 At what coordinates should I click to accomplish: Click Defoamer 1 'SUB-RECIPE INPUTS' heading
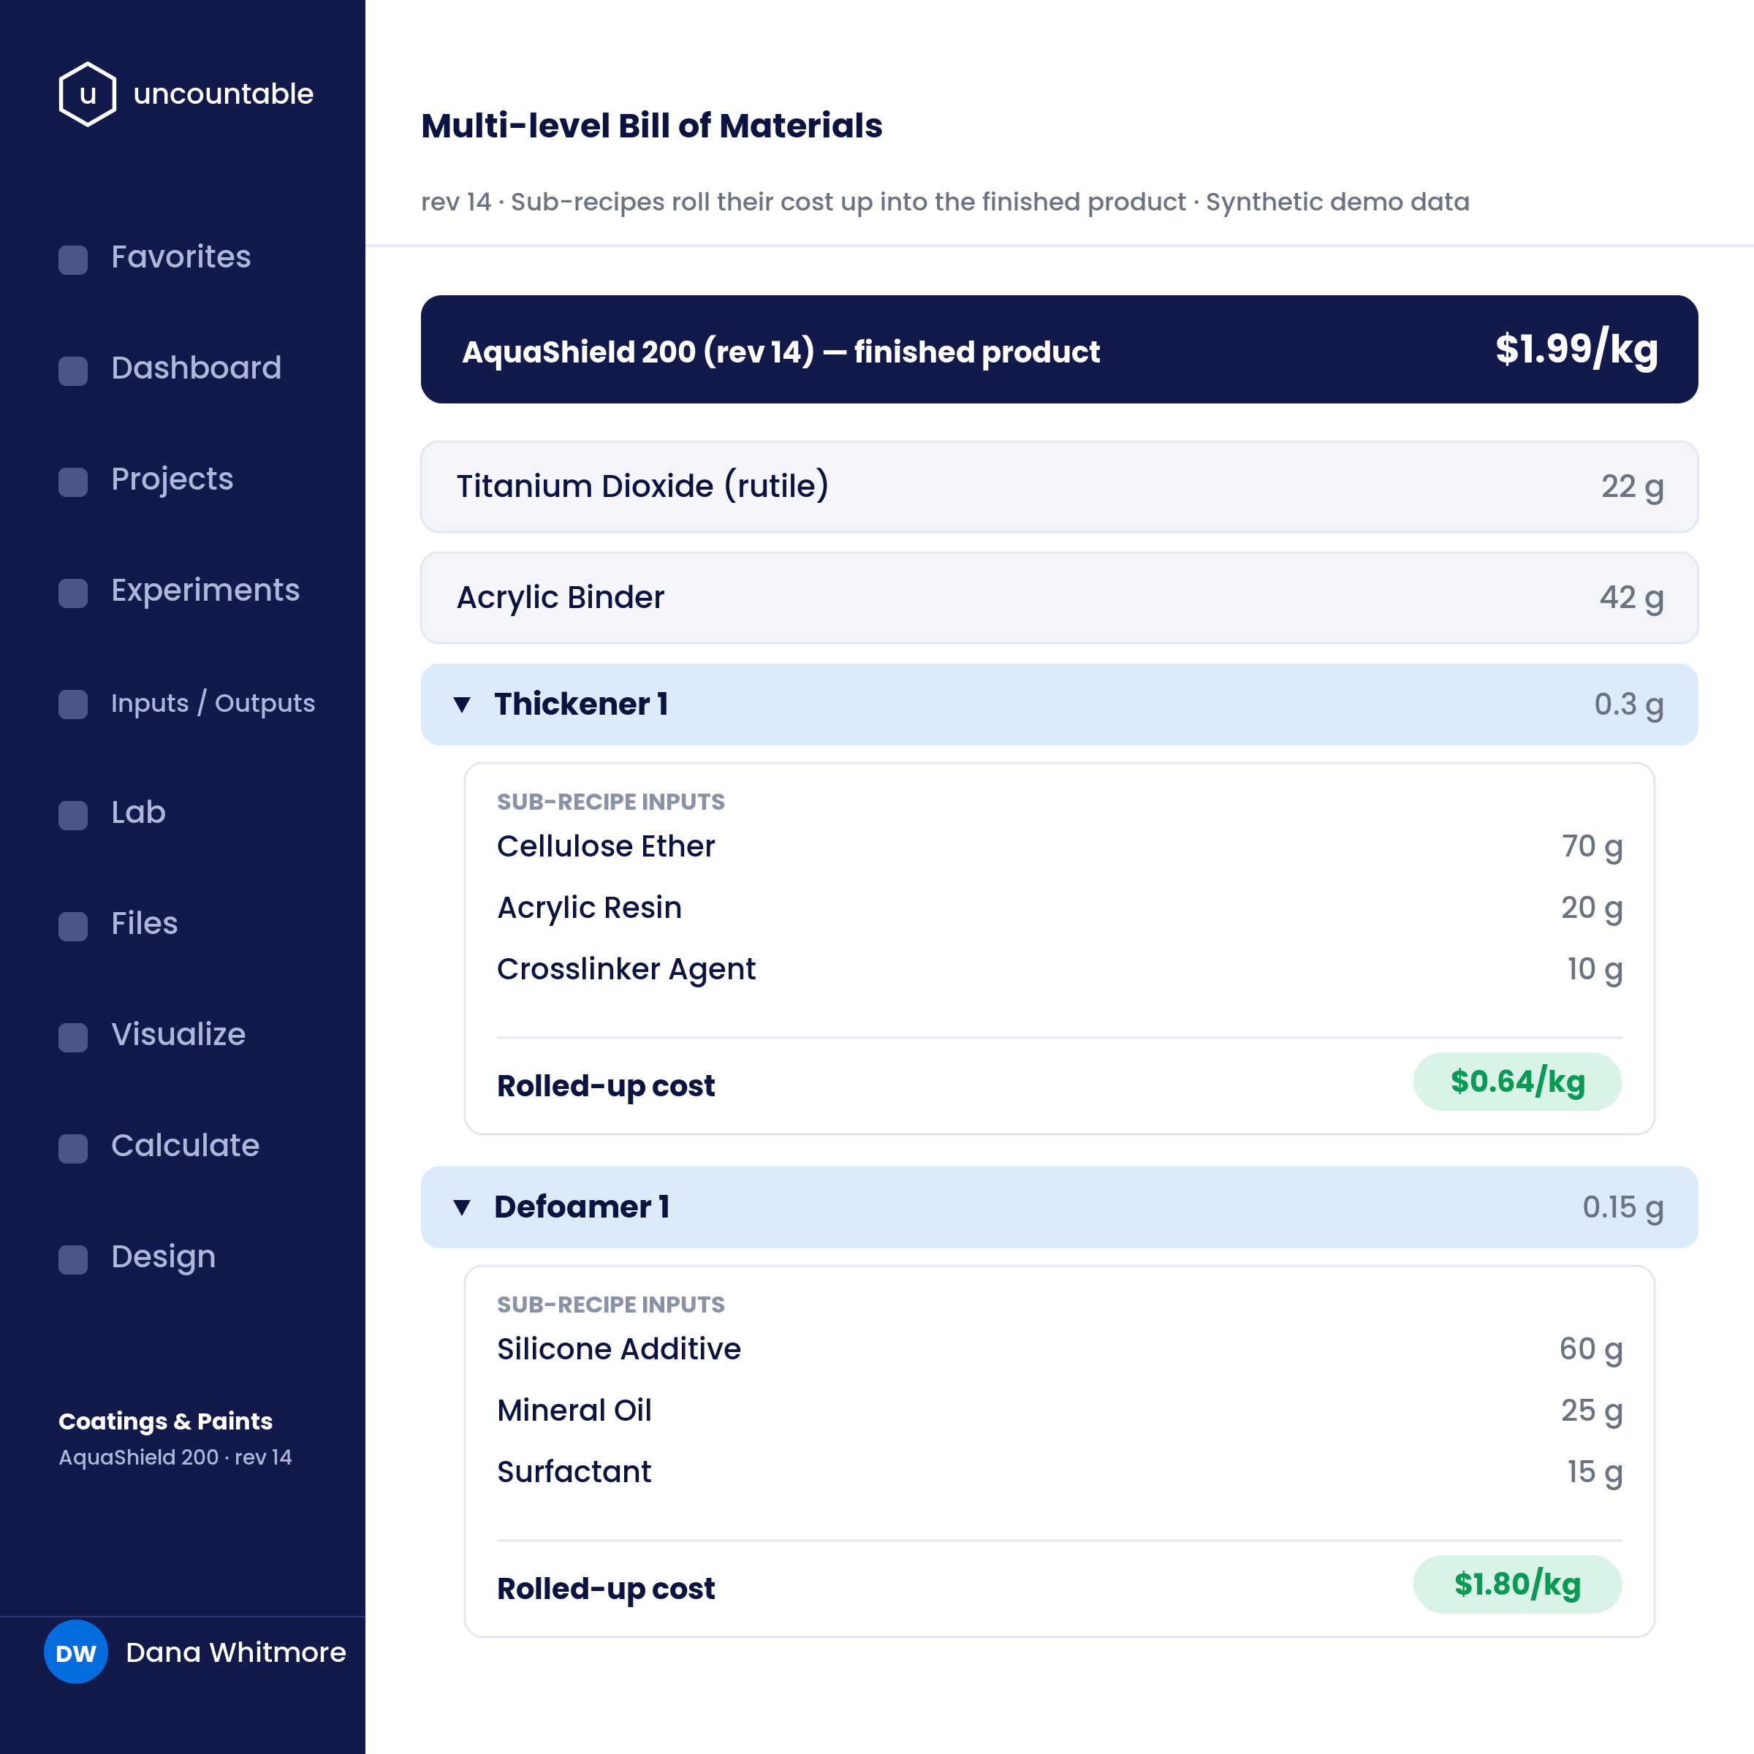[x=611, y=1305]
